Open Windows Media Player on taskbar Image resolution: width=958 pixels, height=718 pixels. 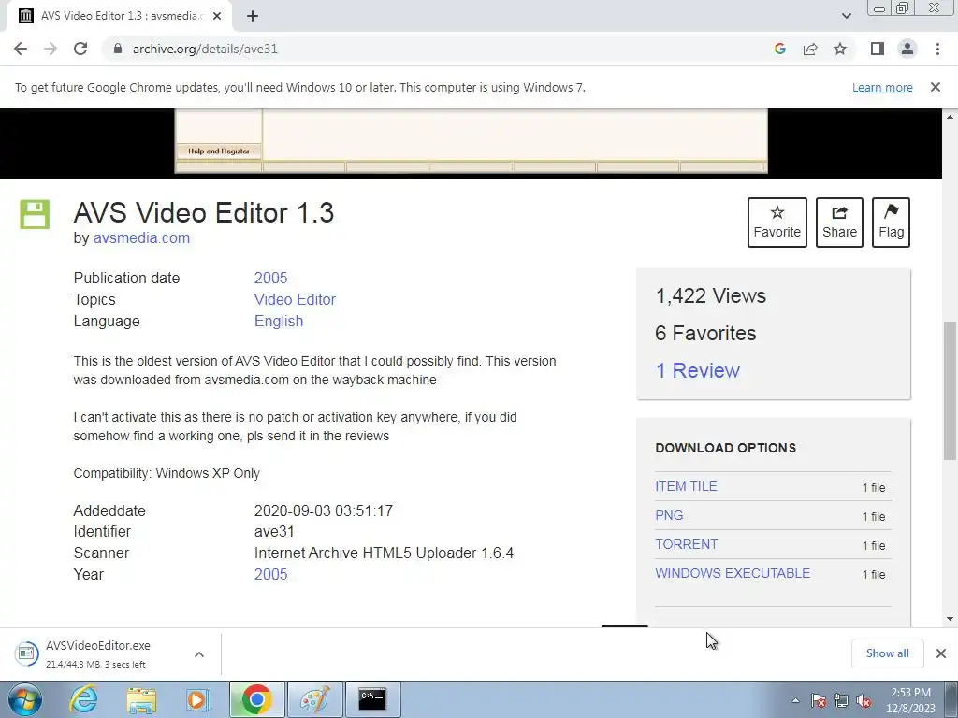point(197,699)
